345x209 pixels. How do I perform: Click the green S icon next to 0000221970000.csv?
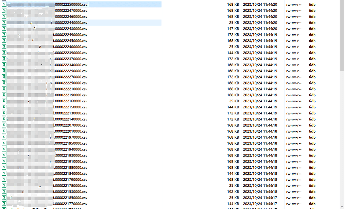click(3, 137)
